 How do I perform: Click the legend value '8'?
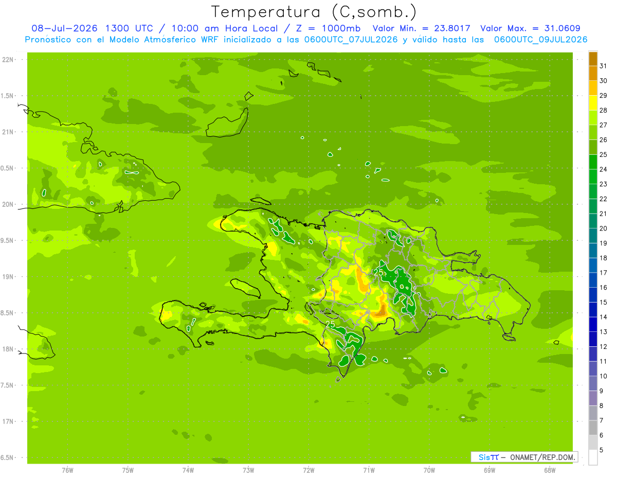[602, 406]
